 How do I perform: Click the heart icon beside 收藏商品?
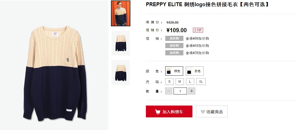(x=203, y=112)
